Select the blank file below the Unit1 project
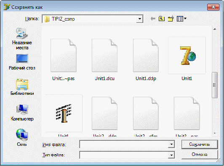Viewport: 224px width, 166px height. click(187, 113)
